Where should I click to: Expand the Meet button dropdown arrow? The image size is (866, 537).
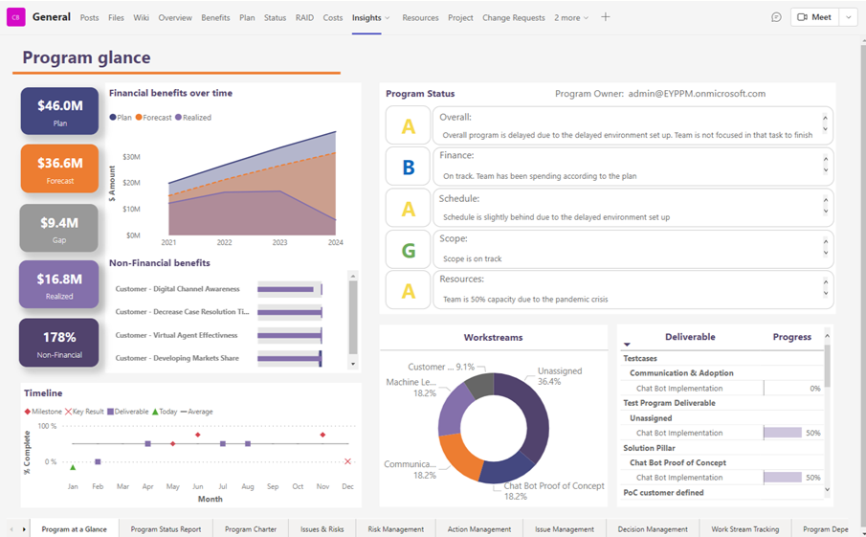[848, 17]
